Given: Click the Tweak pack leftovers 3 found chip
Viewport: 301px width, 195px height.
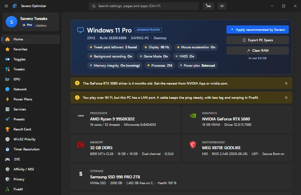Looking at the screenshot, I should coord(113,47).
